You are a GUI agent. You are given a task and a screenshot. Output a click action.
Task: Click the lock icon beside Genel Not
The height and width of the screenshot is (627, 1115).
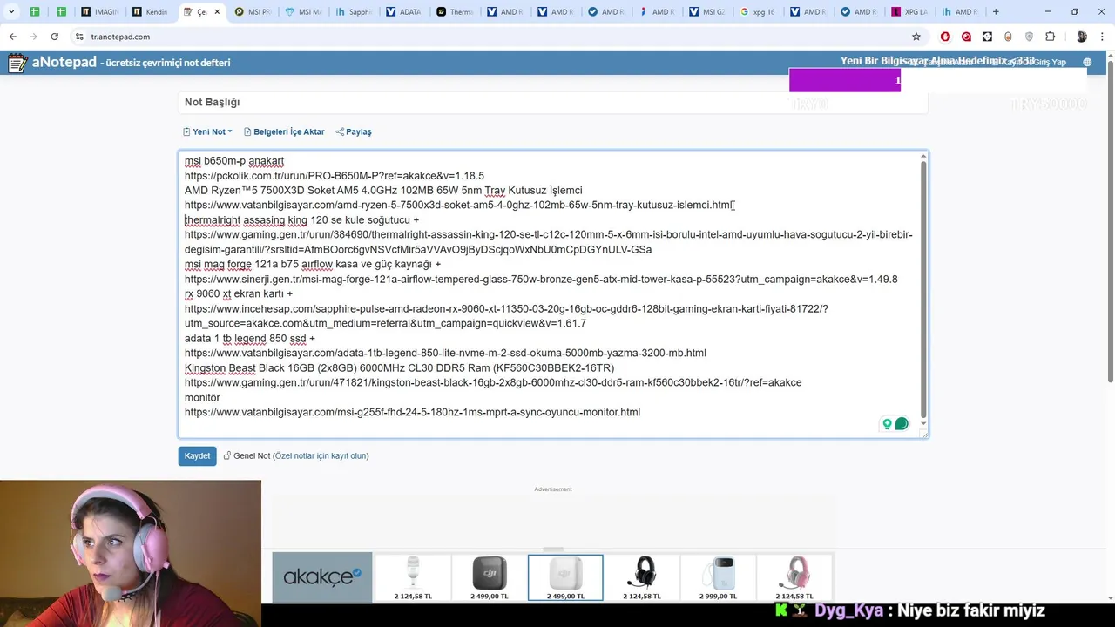[x=226, y=455]
